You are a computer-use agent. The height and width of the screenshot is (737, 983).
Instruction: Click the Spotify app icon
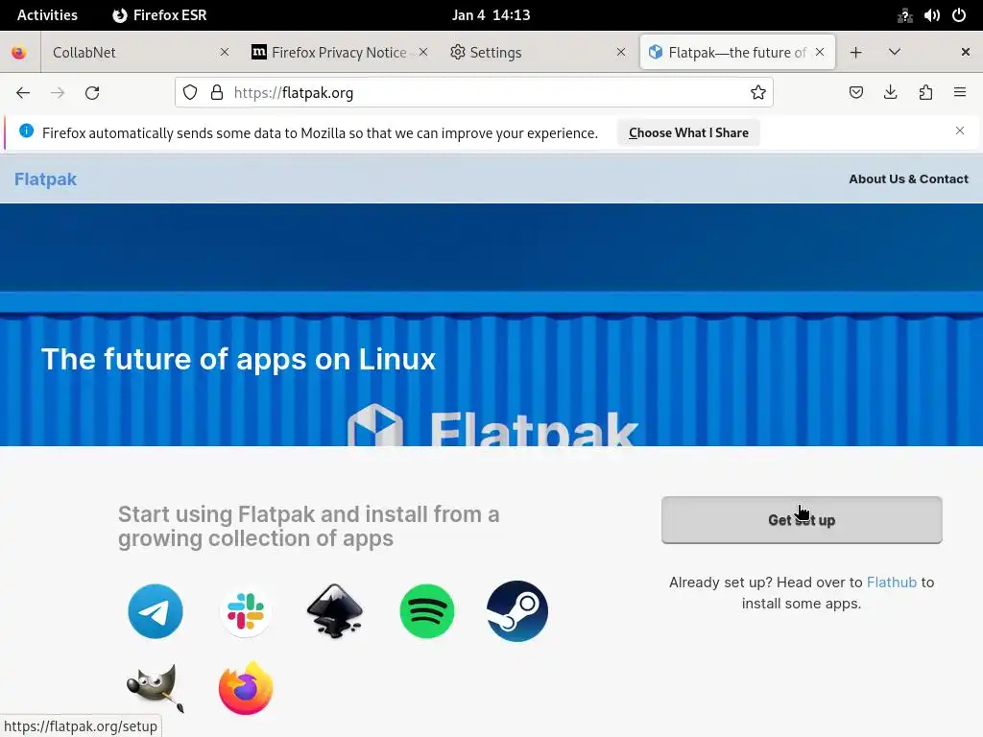click(x=427, y=611)
